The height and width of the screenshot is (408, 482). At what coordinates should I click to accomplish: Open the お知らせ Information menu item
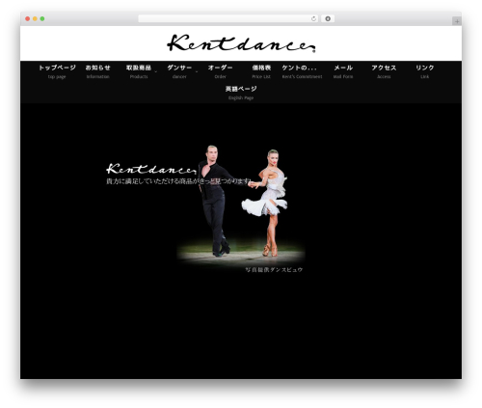tap(97, 71)
